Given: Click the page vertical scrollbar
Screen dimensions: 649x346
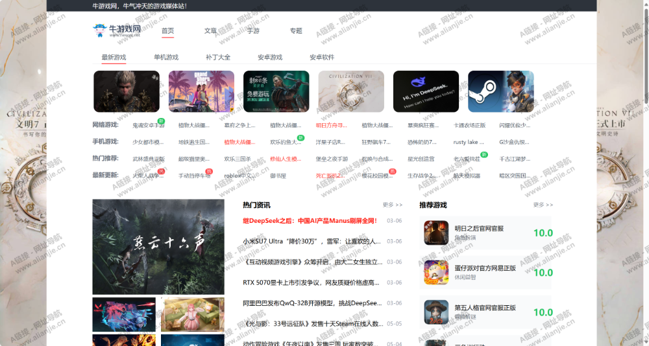Looking at the screenshot, I should [646, 53].
